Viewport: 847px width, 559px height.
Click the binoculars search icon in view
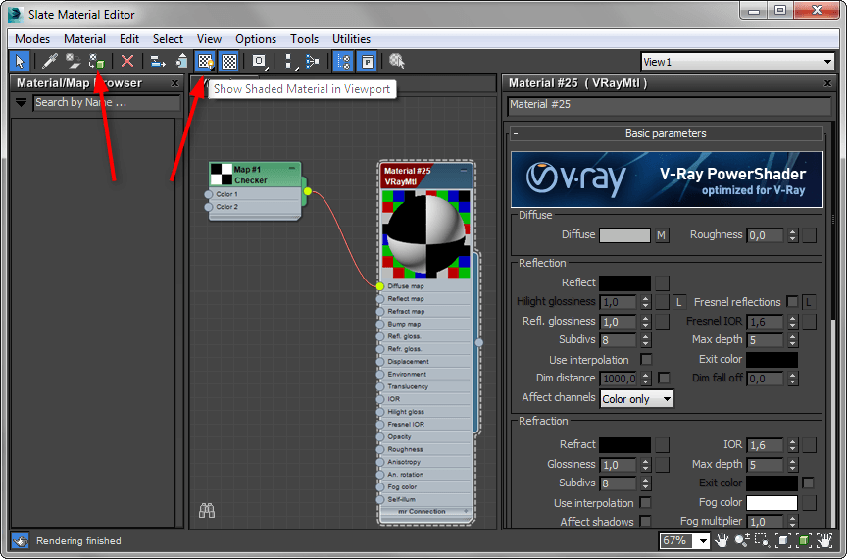[x=207, y=511]
